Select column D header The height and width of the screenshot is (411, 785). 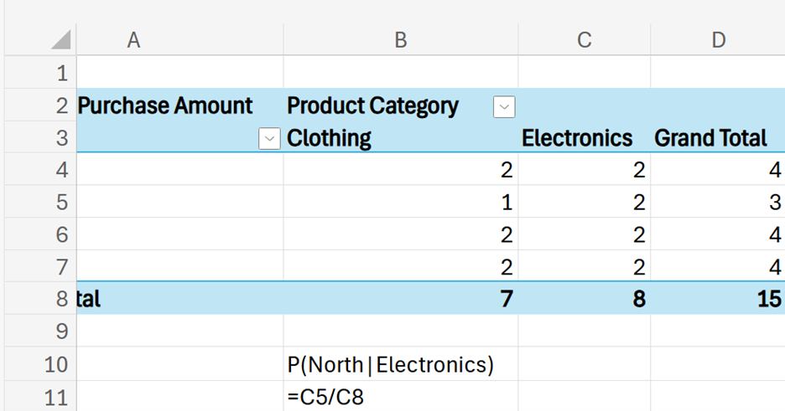tap(717, 39)
